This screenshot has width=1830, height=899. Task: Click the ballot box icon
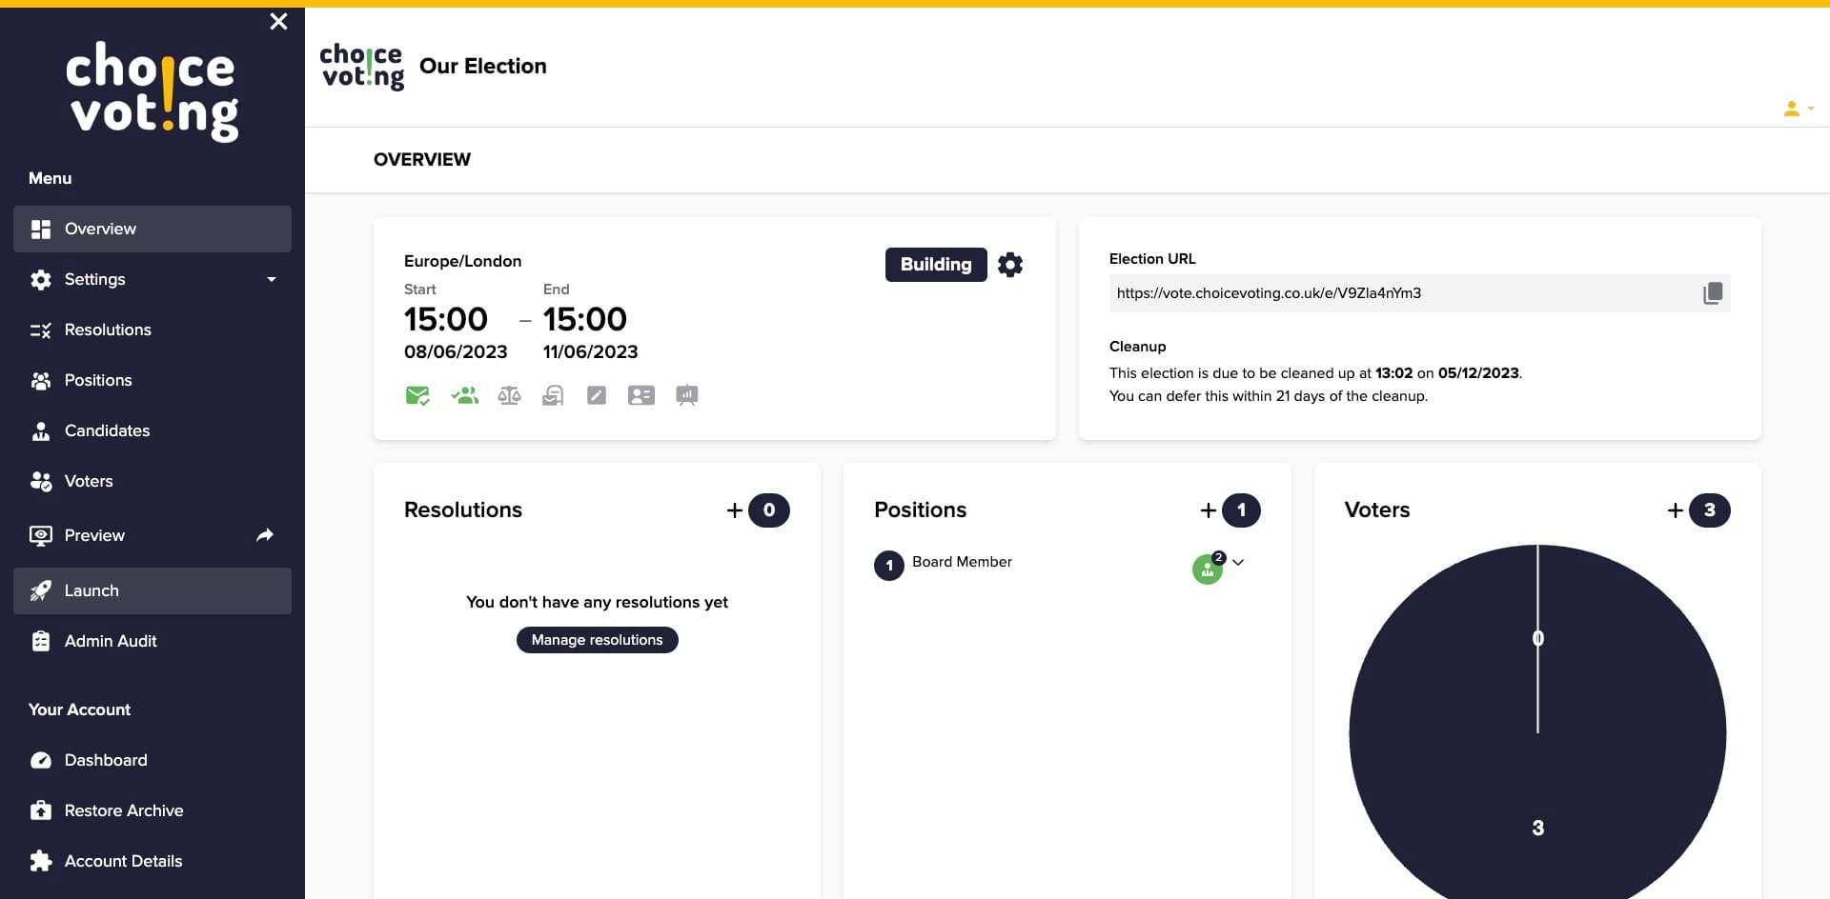(x=553, y=395)
